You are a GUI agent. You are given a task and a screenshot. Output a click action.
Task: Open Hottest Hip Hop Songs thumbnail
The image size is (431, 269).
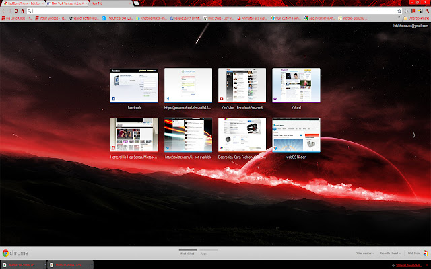click(134, 134)
